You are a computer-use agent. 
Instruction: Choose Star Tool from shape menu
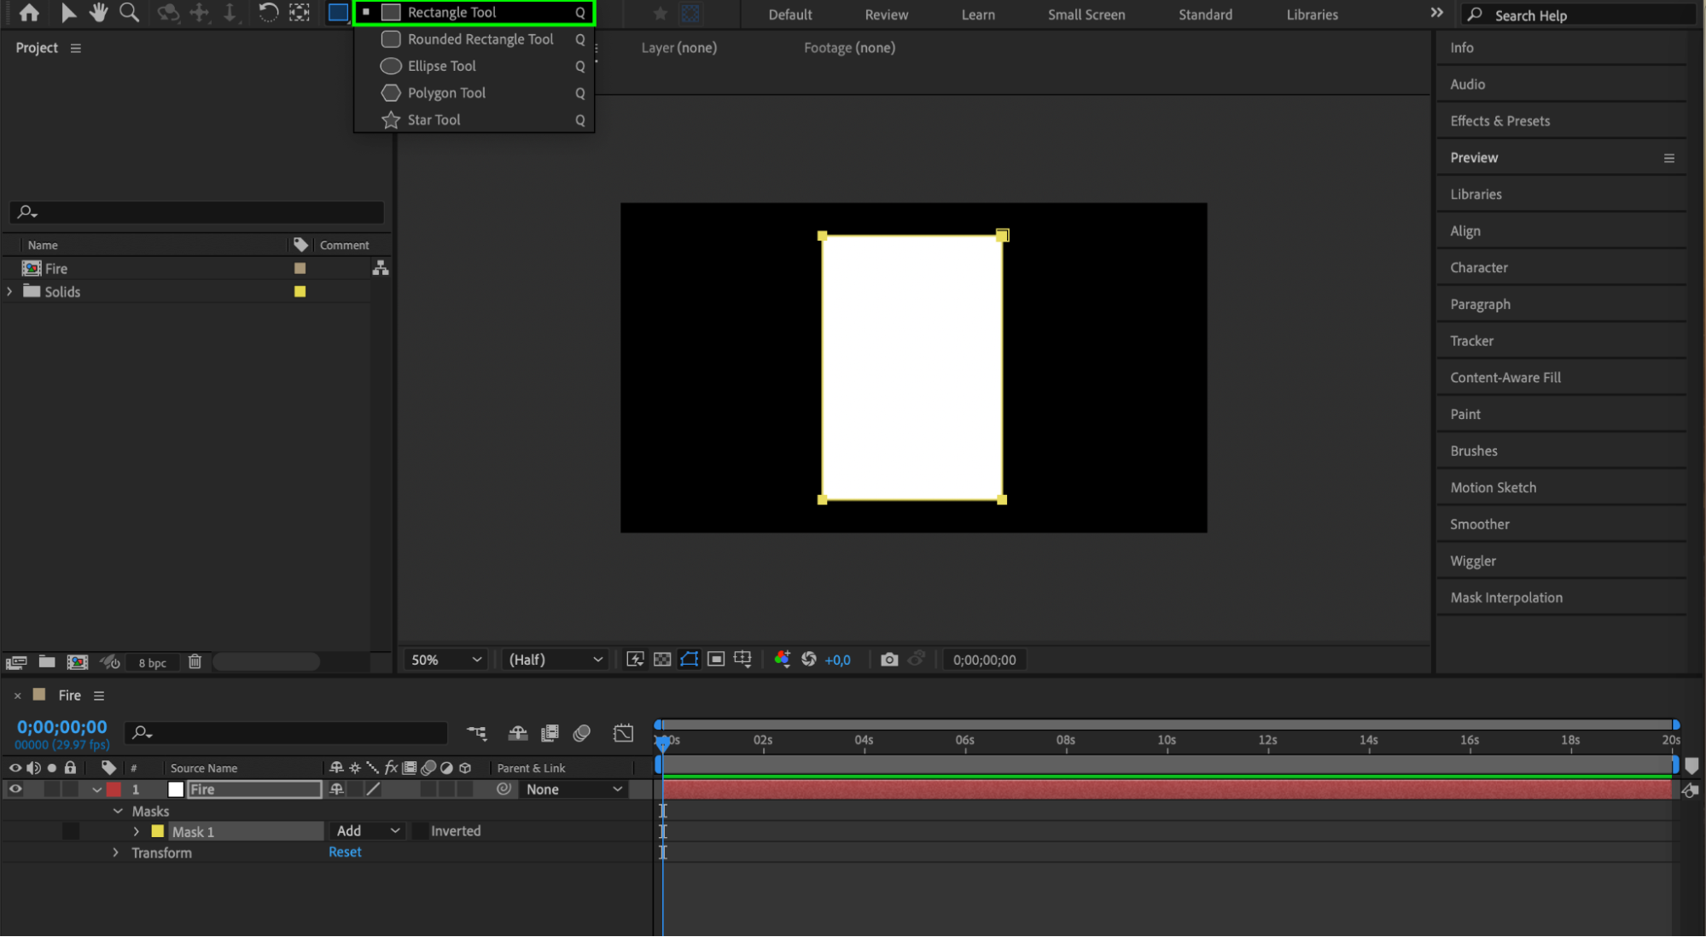coord(434,119)
